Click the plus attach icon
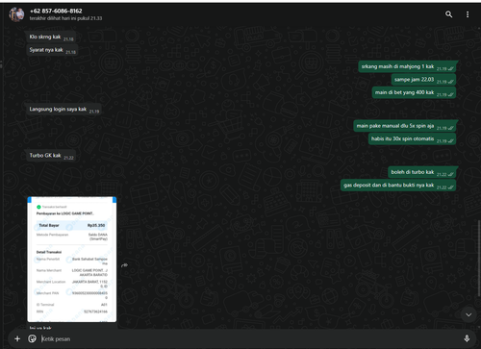This screenshot has height=349, width=481. coord(17,338)
